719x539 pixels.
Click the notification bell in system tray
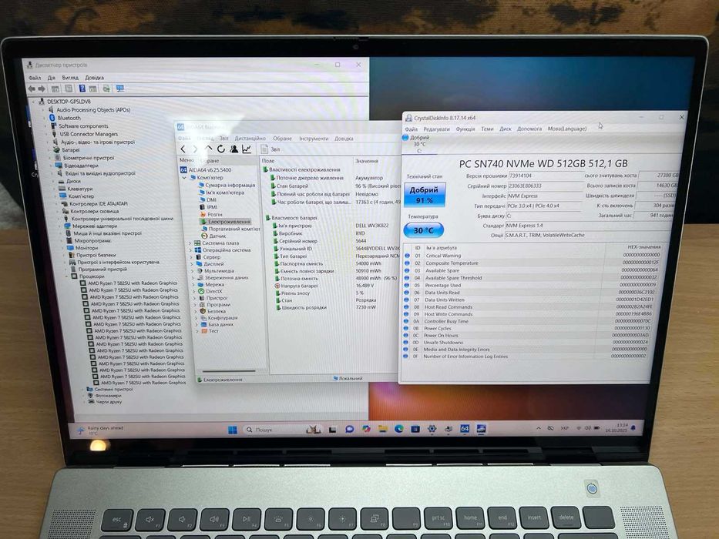point(633,427)
